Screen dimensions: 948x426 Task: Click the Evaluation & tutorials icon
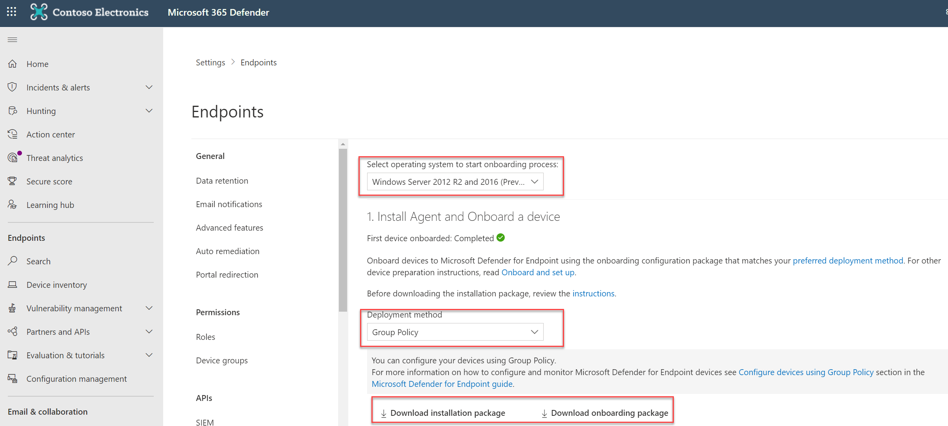tap(13, 355)
